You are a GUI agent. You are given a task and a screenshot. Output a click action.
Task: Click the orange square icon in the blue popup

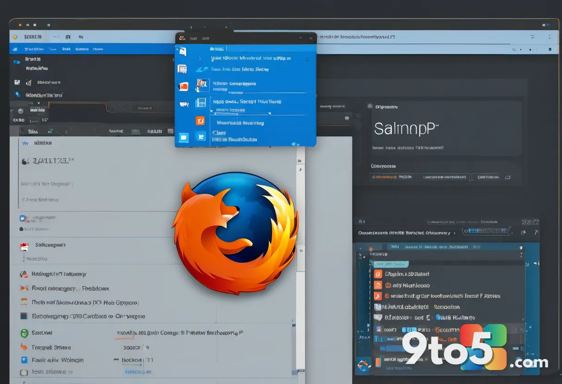(x=200, y=120)
